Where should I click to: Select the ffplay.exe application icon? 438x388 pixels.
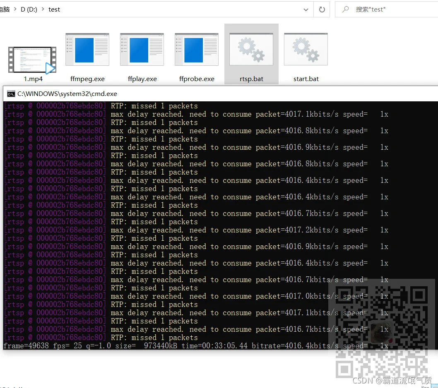click(142, 49)
